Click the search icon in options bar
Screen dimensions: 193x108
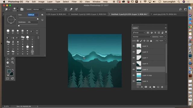pyautogui.click(x=180, y=9)
